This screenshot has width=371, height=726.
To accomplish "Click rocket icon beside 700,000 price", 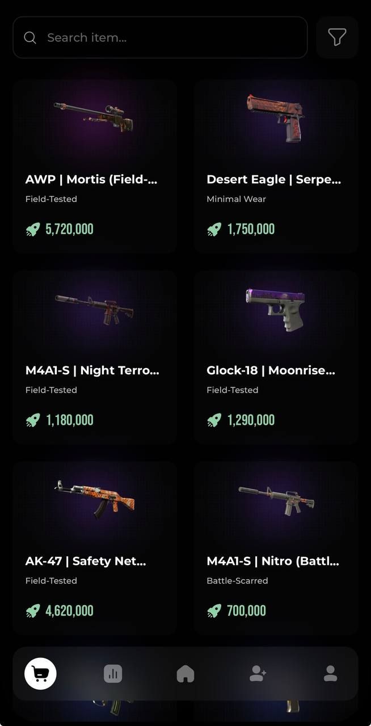I will tap(214, 611).
